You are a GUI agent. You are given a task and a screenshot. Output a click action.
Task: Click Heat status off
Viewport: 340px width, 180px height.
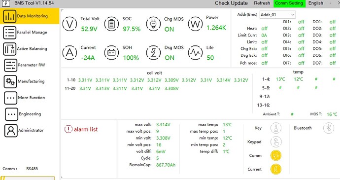(264, 29)
